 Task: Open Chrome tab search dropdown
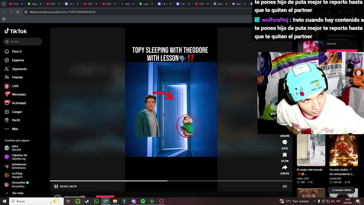(x=4, y=4)
